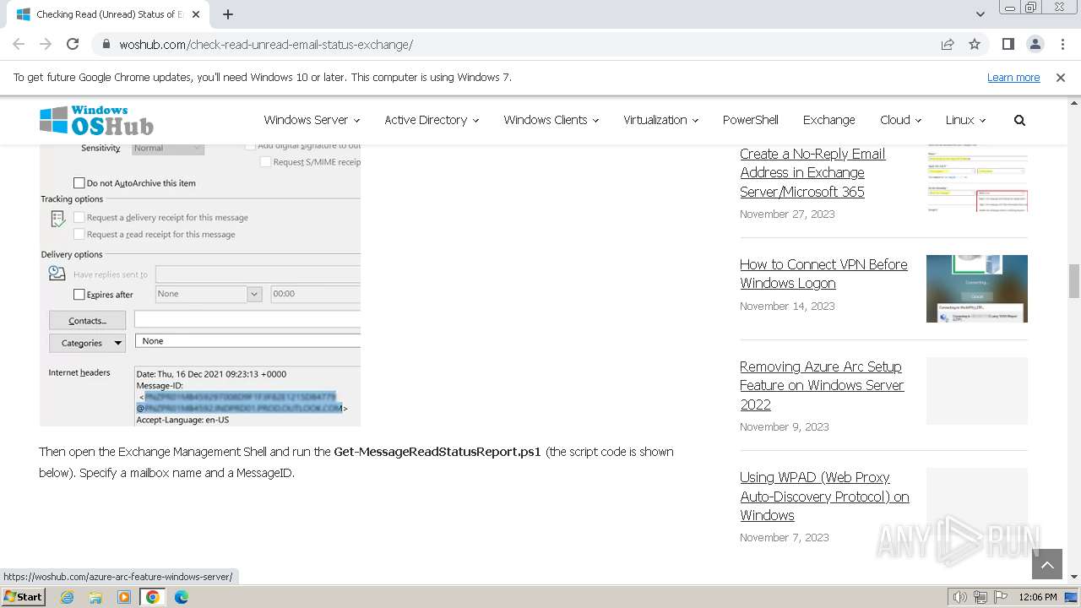This screenshot has height=608, width=1081.
Task: Click the volume speaker tray icon
Action: tap(960, 597)
